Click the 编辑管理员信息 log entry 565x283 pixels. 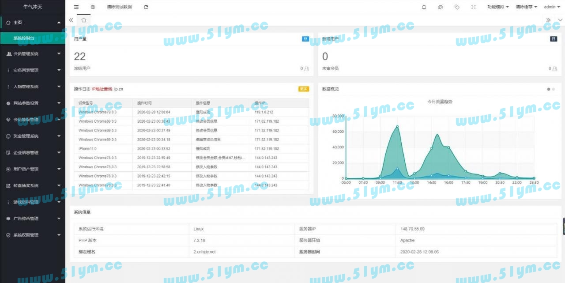click(208, 140)
